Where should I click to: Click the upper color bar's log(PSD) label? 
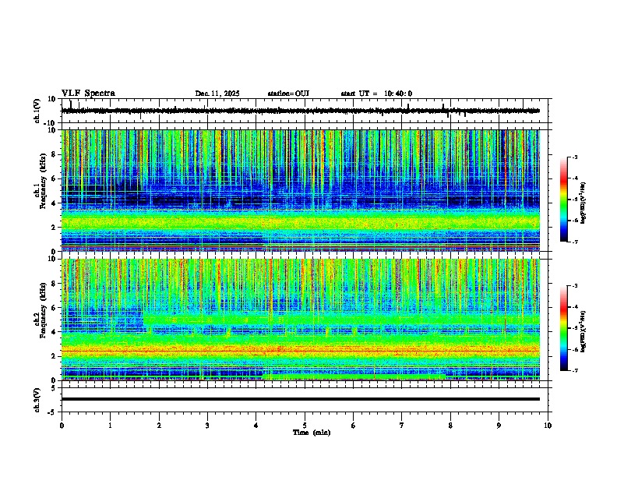tap(583, 203)
